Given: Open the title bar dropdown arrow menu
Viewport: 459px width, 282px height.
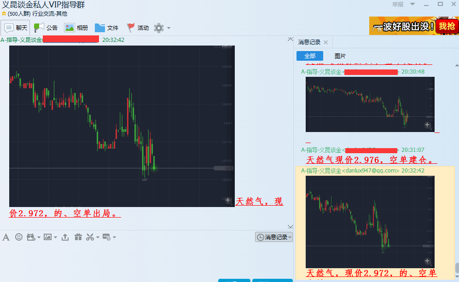Looking at the screenshot, I should pyautogui.click(x=413, y=4).
